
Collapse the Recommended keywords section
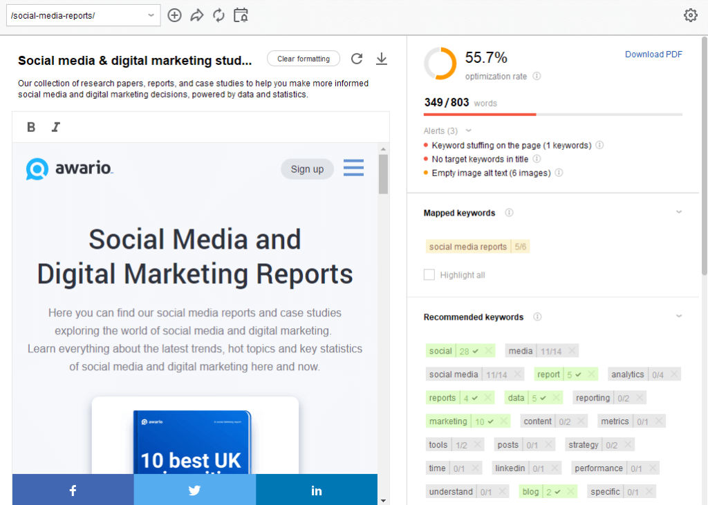pos(678,317)
